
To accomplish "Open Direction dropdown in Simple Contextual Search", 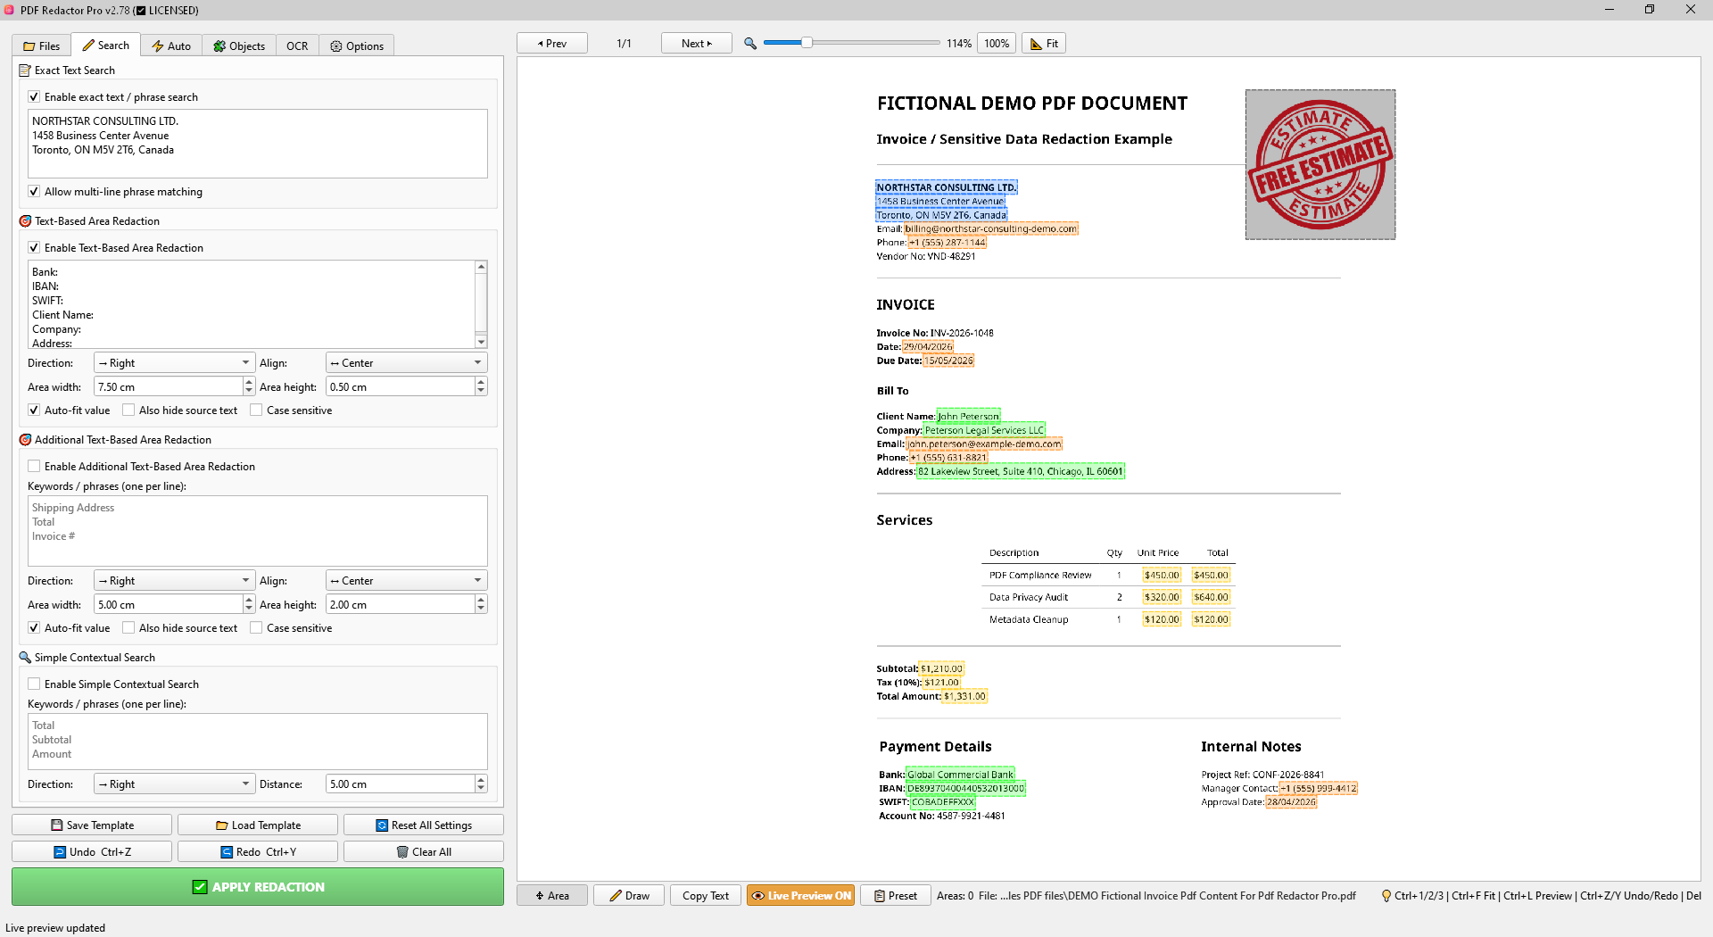I will click(x=174, y=784).
